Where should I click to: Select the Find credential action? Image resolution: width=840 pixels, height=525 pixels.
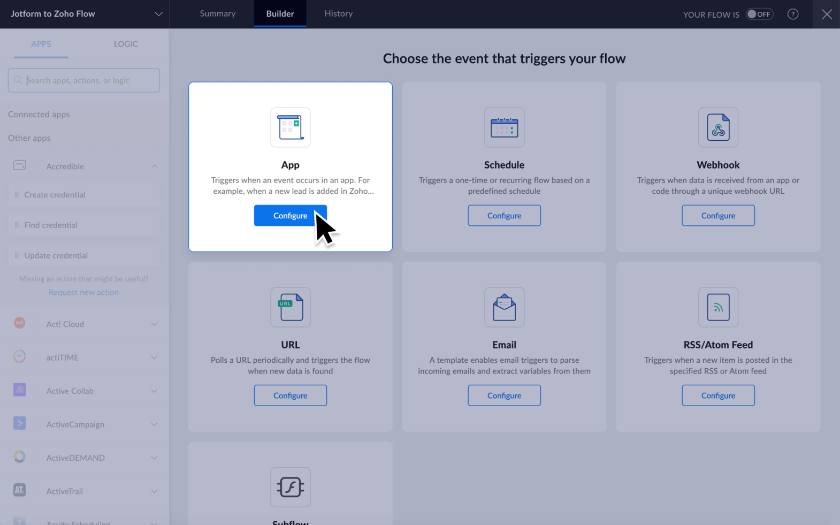pyautogui.click(x=84, y=225)
